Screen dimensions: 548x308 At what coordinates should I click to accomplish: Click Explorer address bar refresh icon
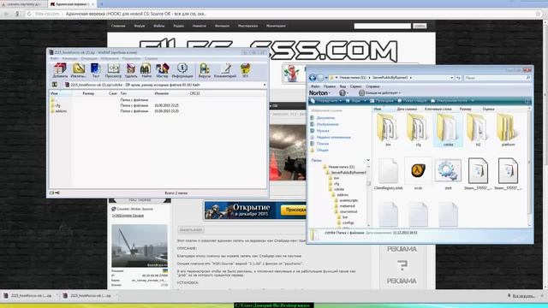coord(459,78)
